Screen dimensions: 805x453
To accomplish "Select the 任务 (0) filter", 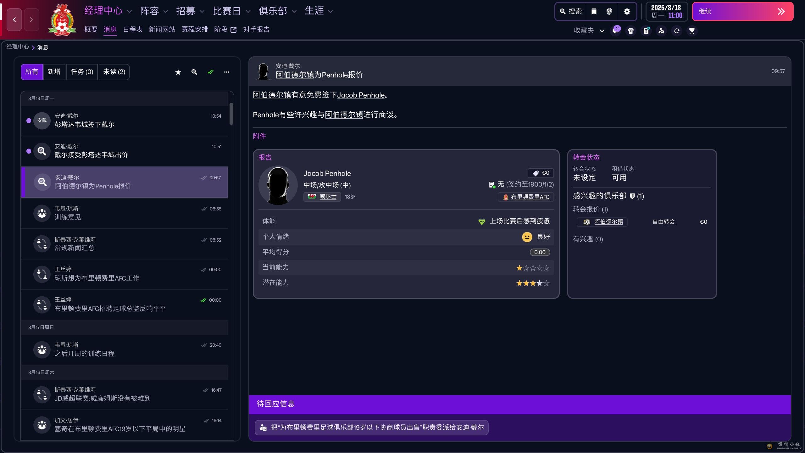I will tap(82, 72).
